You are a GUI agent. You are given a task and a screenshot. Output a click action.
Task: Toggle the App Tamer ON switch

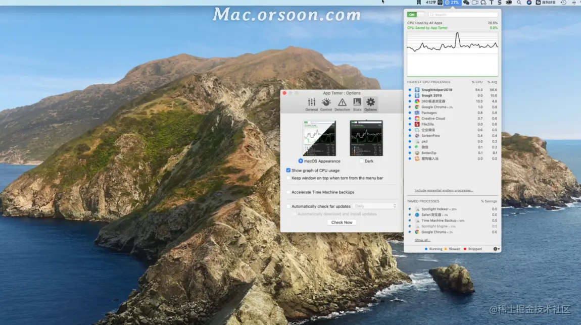(416, 15)
